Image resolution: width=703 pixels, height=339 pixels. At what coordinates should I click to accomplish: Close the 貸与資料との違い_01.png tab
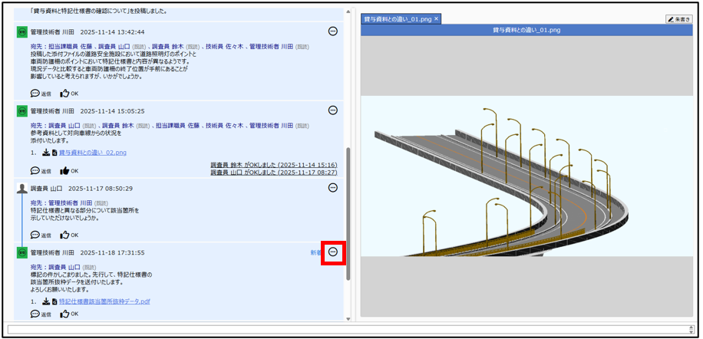point(437,18)
